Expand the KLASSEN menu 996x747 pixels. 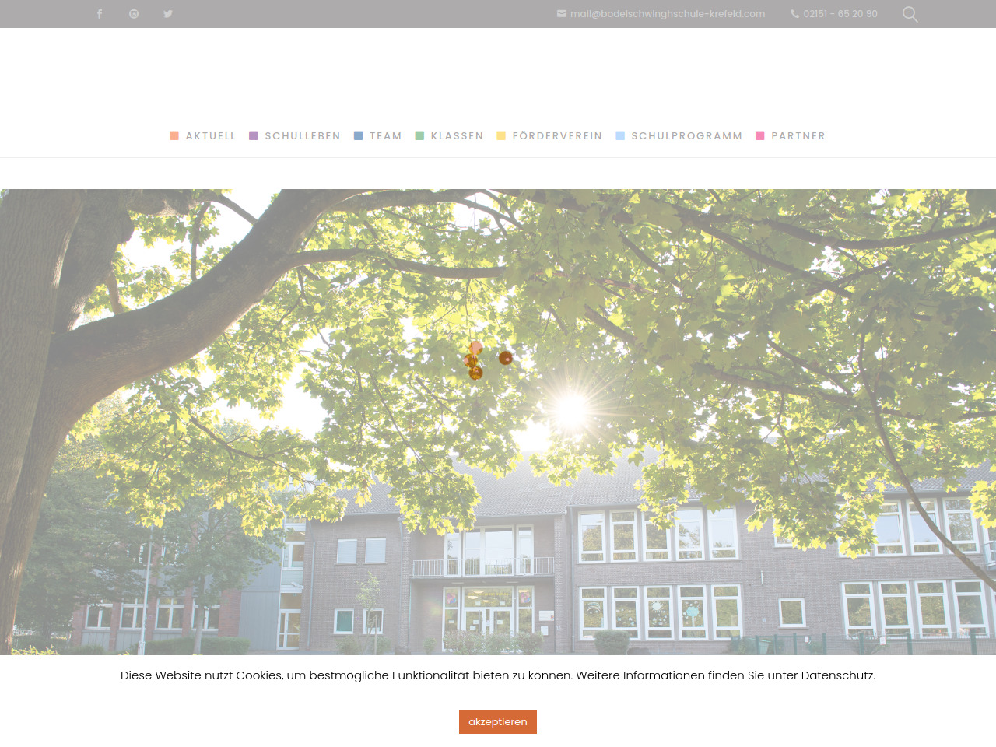click(457, 135)
